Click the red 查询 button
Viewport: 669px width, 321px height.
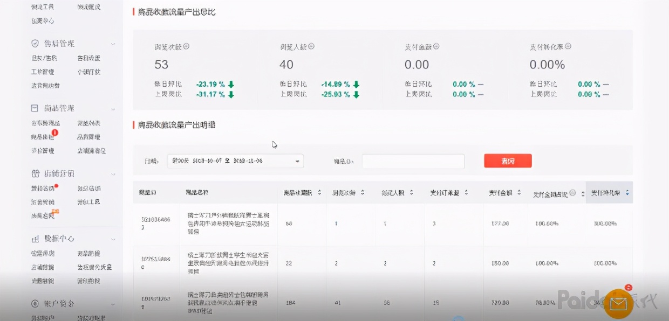[507, 160]
